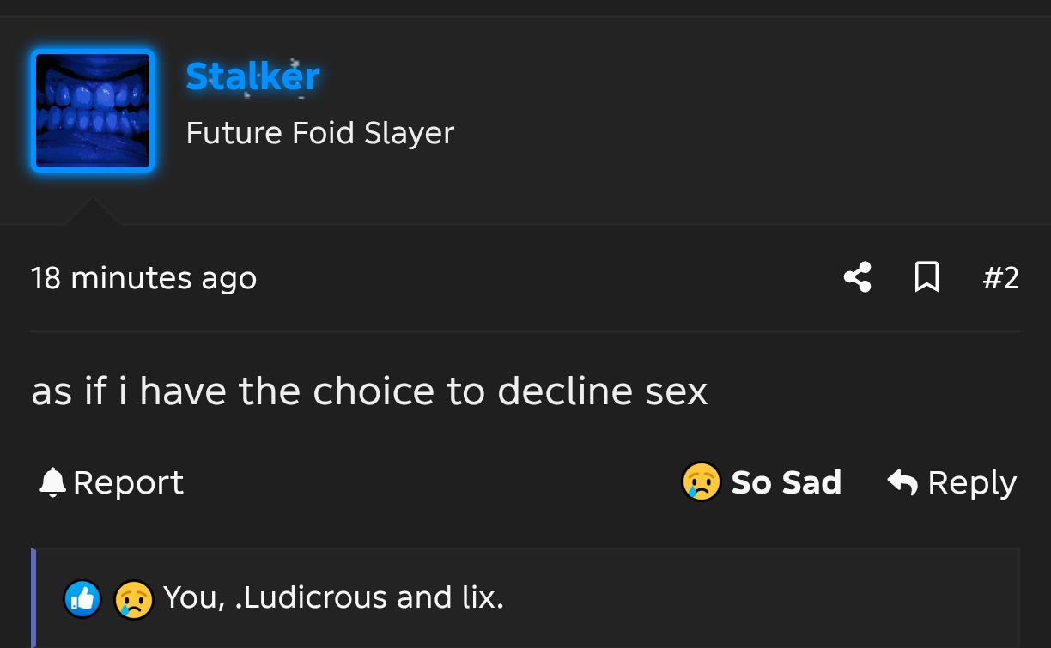Open the Stalker username profile link

tap(252, 76)
